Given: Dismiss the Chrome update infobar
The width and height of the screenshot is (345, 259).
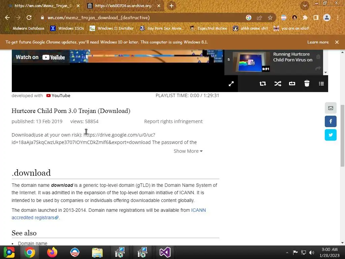Looking at the screenshot, I should pos(337,42).
